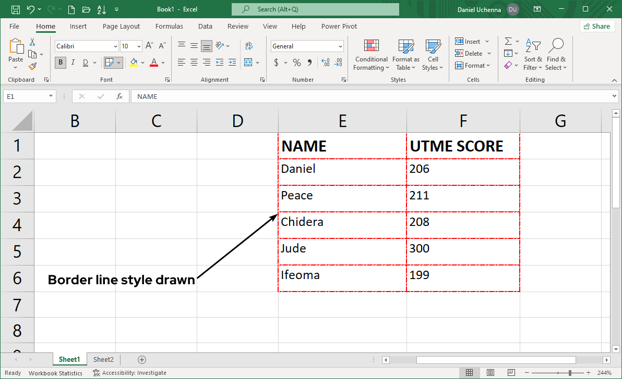Click Accessibility: Investigate in status bar

129,373
